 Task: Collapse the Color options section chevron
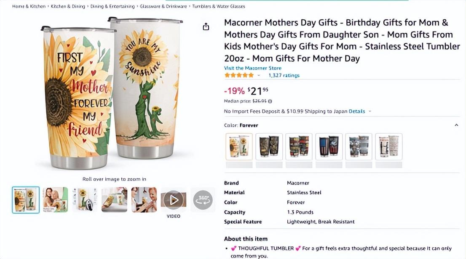(x=456, y=125)
